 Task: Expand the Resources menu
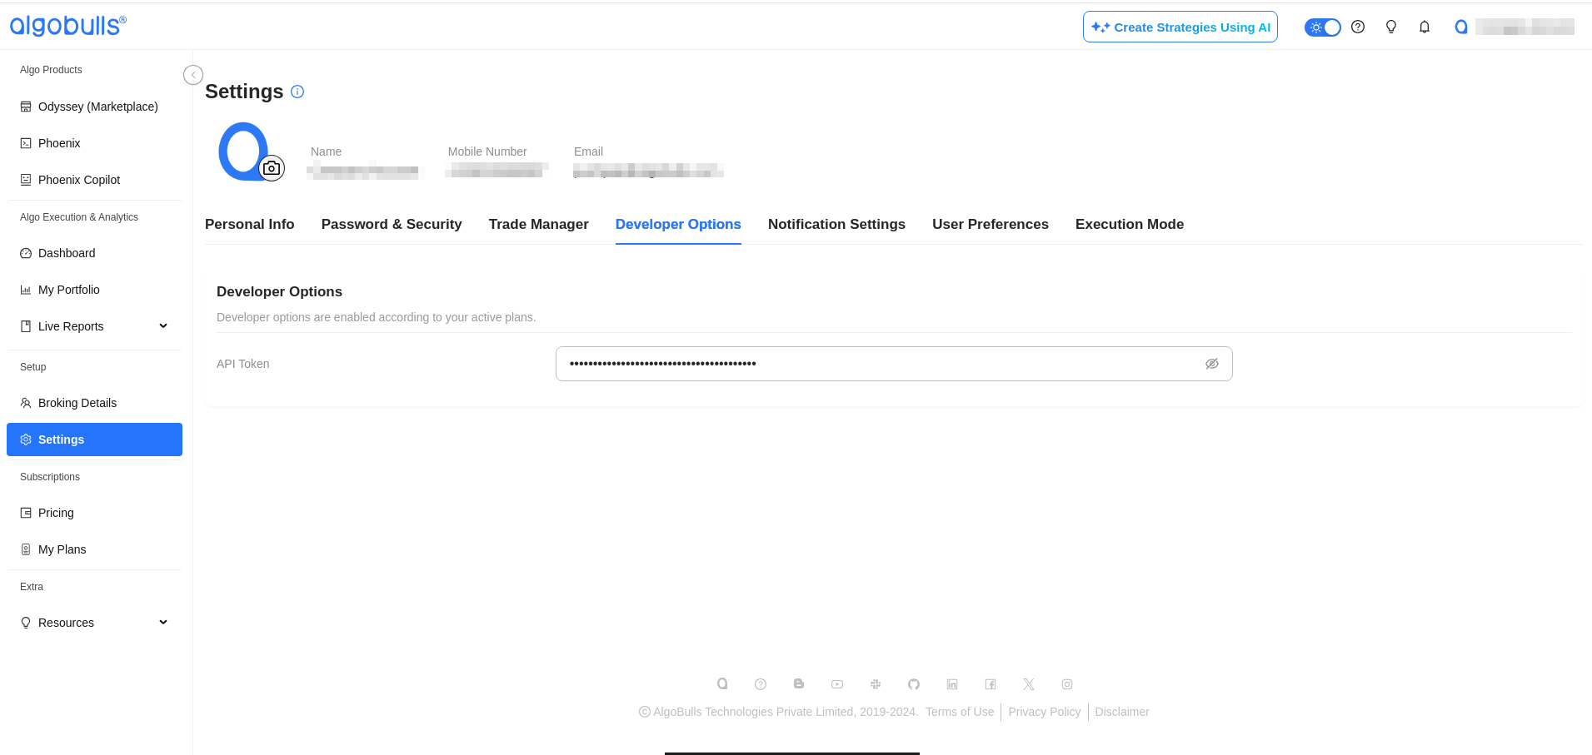click(x=94, y=623)
